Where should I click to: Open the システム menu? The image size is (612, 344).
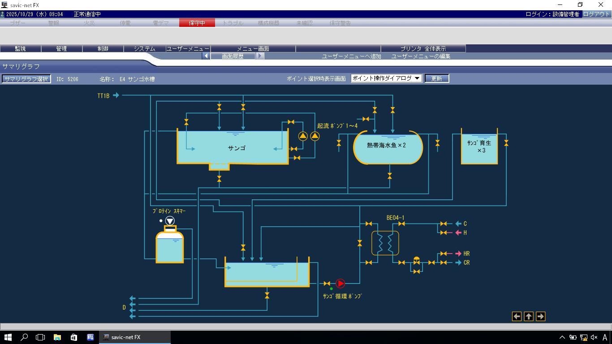tap(144, 49)
